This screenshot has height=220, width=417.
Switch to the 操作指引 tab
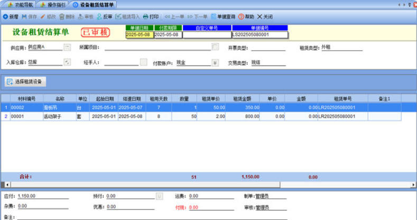pos(53,4)
